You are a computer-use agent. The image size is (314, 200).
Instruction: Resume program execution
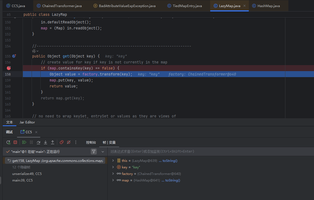pos(24,142)
